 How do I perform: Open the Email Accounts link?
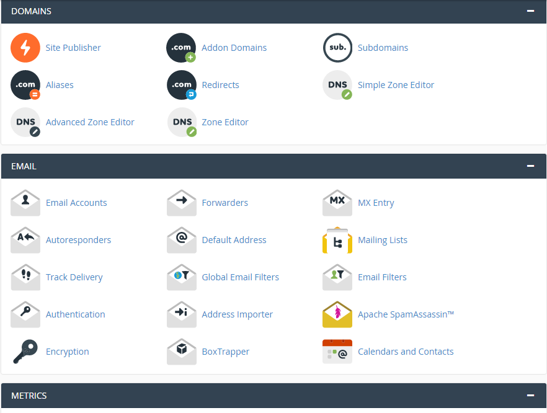[x=76, y=203]
